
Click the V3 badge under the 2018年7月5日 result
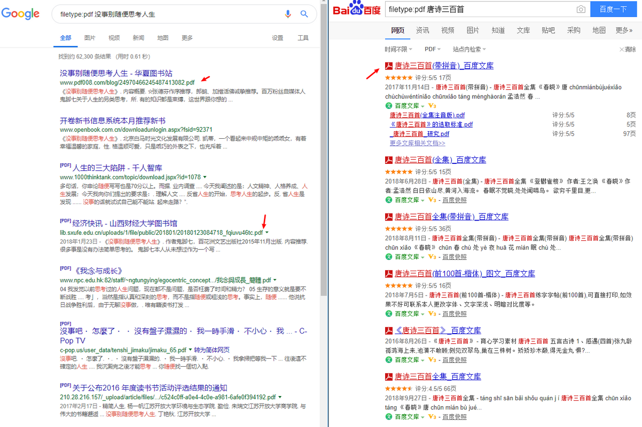(432, 314)
